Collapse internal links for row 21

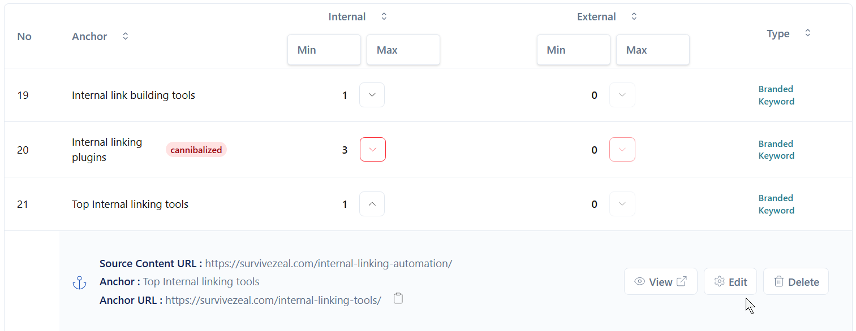coord(372,204)
